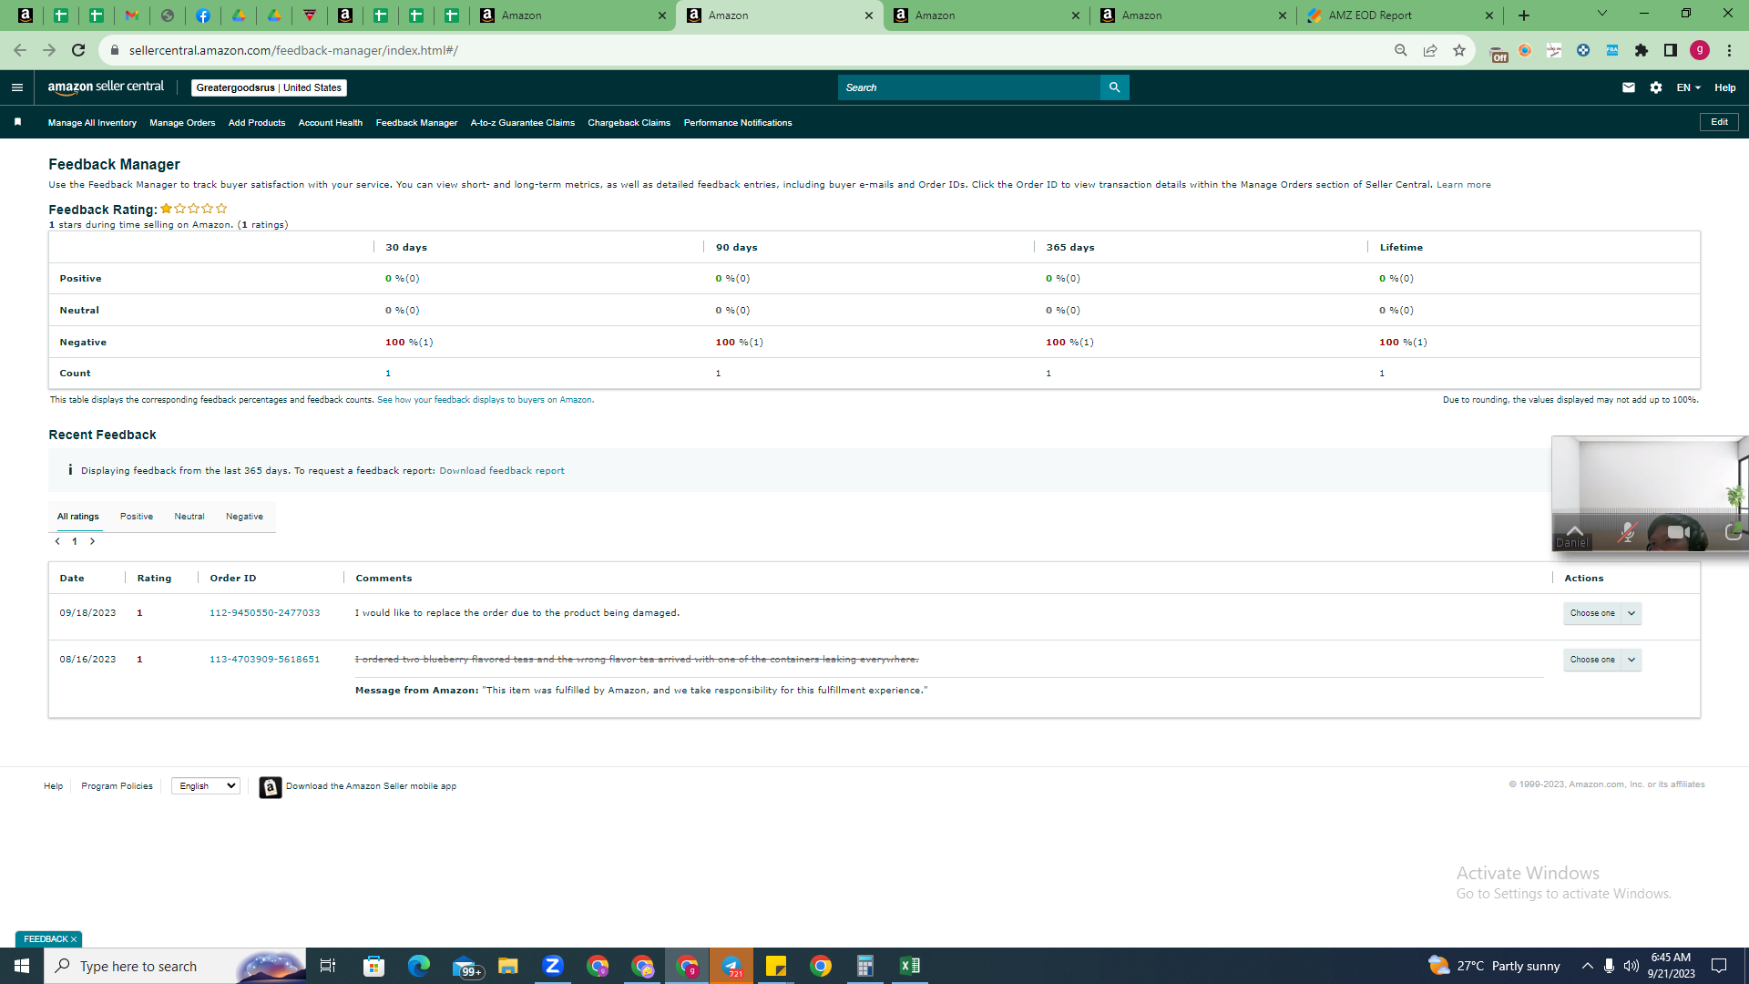Click the Amazon Seller Central logo

[x=106, y=87]
